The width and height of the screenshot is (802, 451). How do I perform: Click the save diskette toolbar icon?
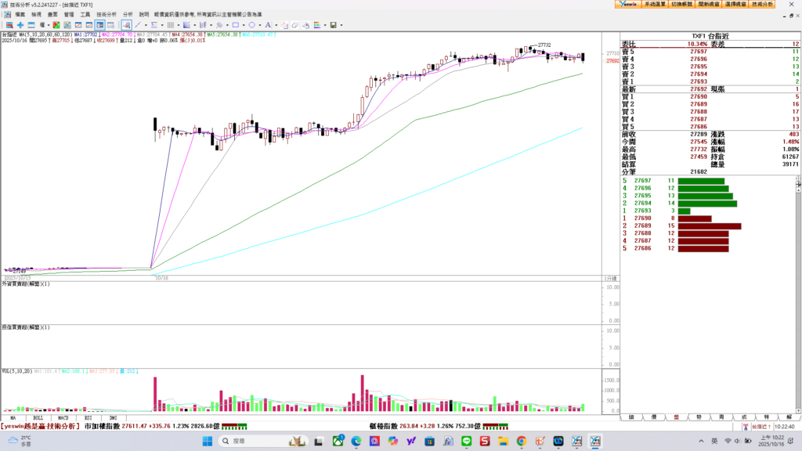[x=333, y=25]
